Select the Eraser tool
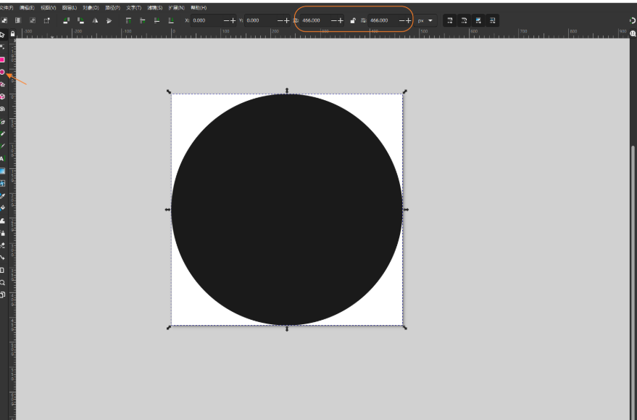 (x=2, y=245)
